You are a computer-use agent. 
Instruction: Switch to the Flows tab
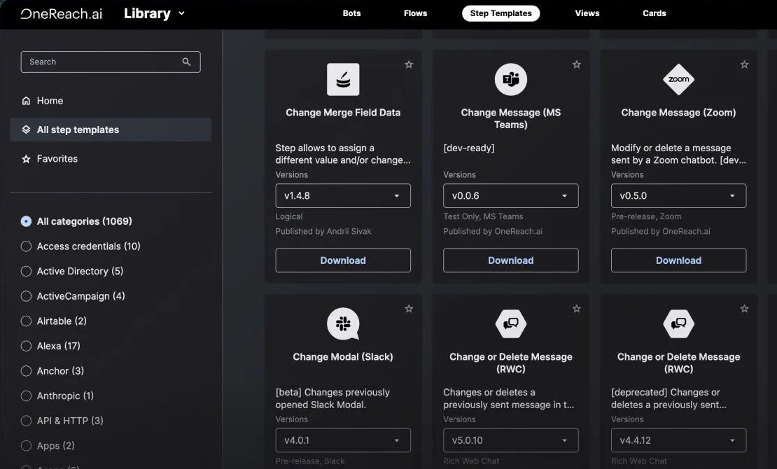point(415,13)
